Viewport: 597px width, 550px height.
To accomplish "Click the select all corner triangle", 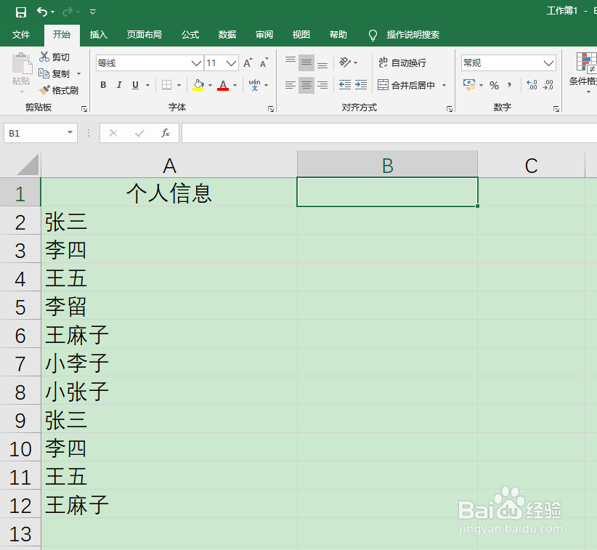I will coord(28,164).
